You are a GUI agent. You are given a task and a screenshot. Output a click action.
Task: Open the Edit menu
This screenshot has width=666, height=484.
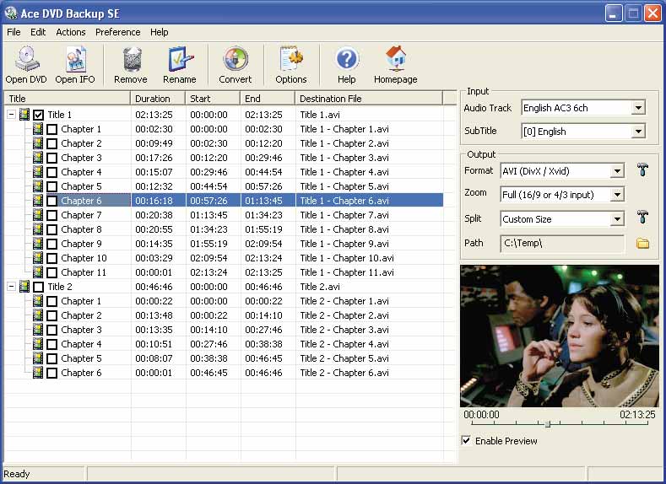click(x=38, y=32)
